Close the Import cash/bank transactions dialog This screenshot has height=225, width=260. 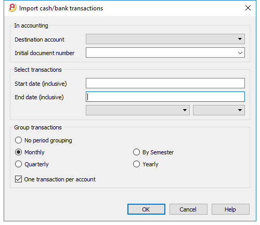[x=248, y=8]
